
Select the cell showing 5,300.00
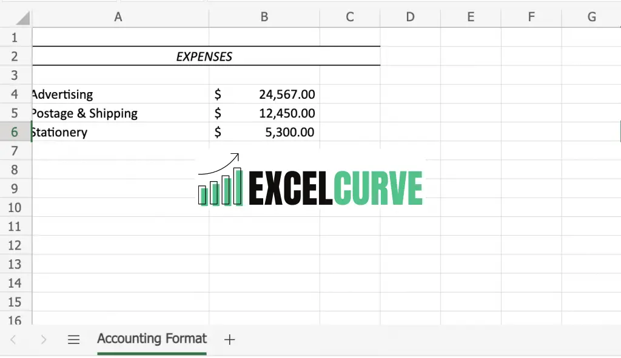point(264,131)
